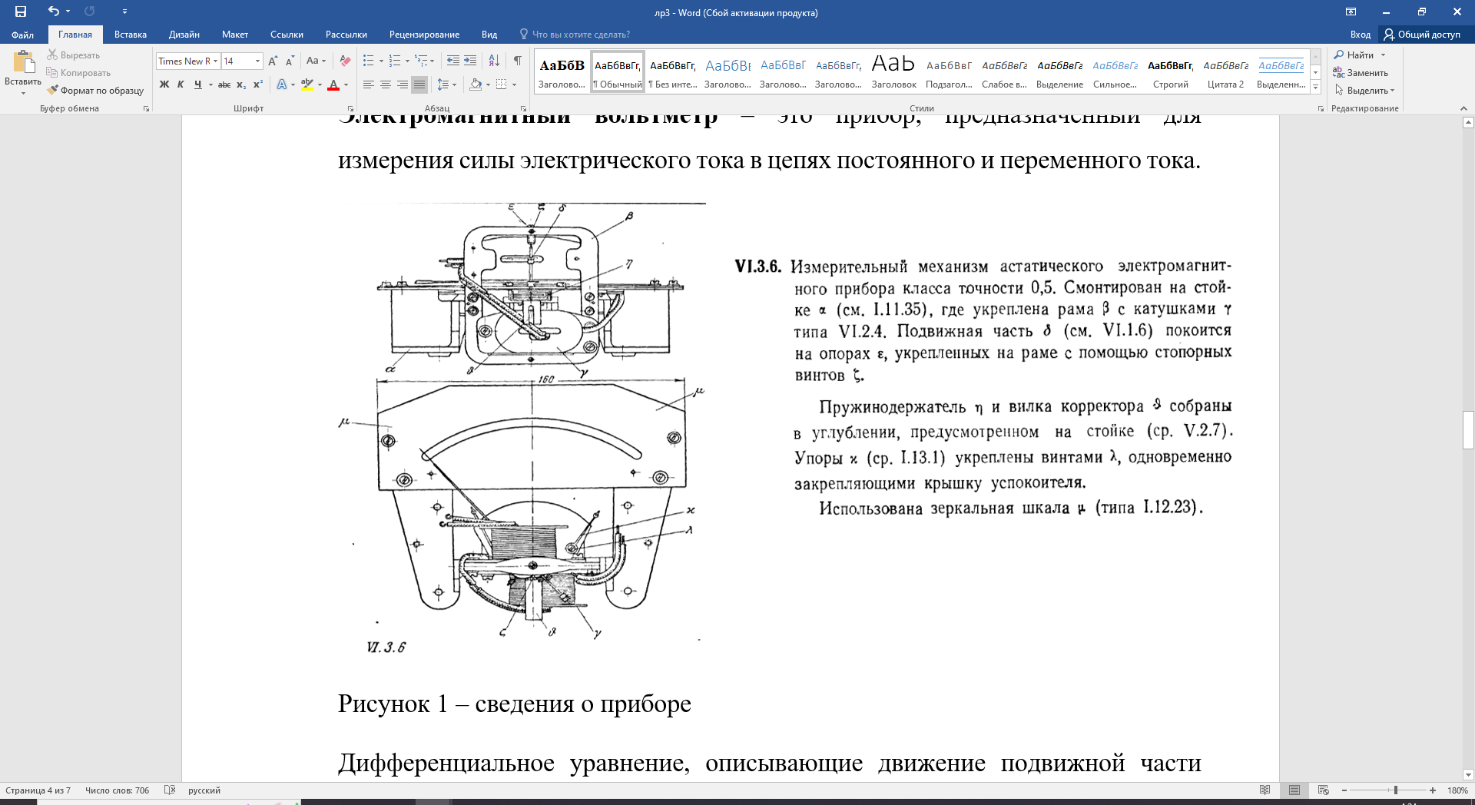Sort the selected text alphabetically
The height and width of the screenshot is (805, 1475).
click(x=494, y=61)
